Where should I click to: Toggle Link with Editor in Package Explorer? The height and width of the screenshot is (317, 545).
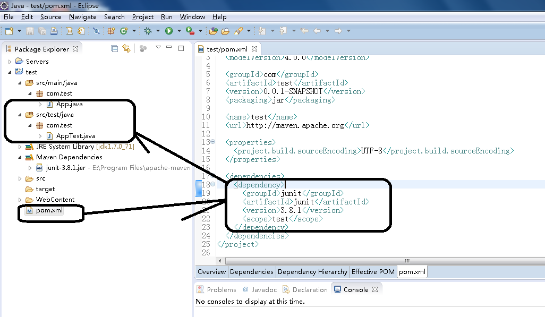126,48
